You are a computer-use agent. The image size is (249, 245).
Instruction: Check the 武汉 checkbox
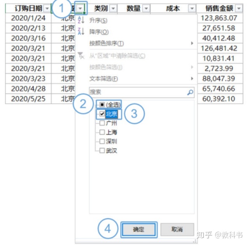(x=102, y=150)
